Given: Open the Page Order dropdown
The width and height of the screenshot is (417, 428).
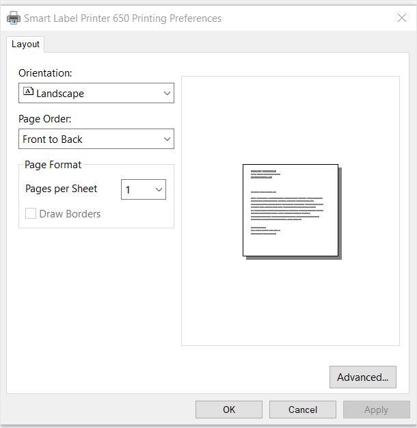Looking at the screenshot, I should (96, 139).
